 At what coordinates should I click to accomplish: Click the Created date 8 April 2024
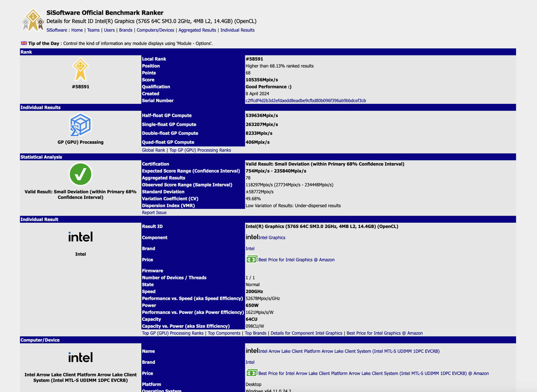257,94
